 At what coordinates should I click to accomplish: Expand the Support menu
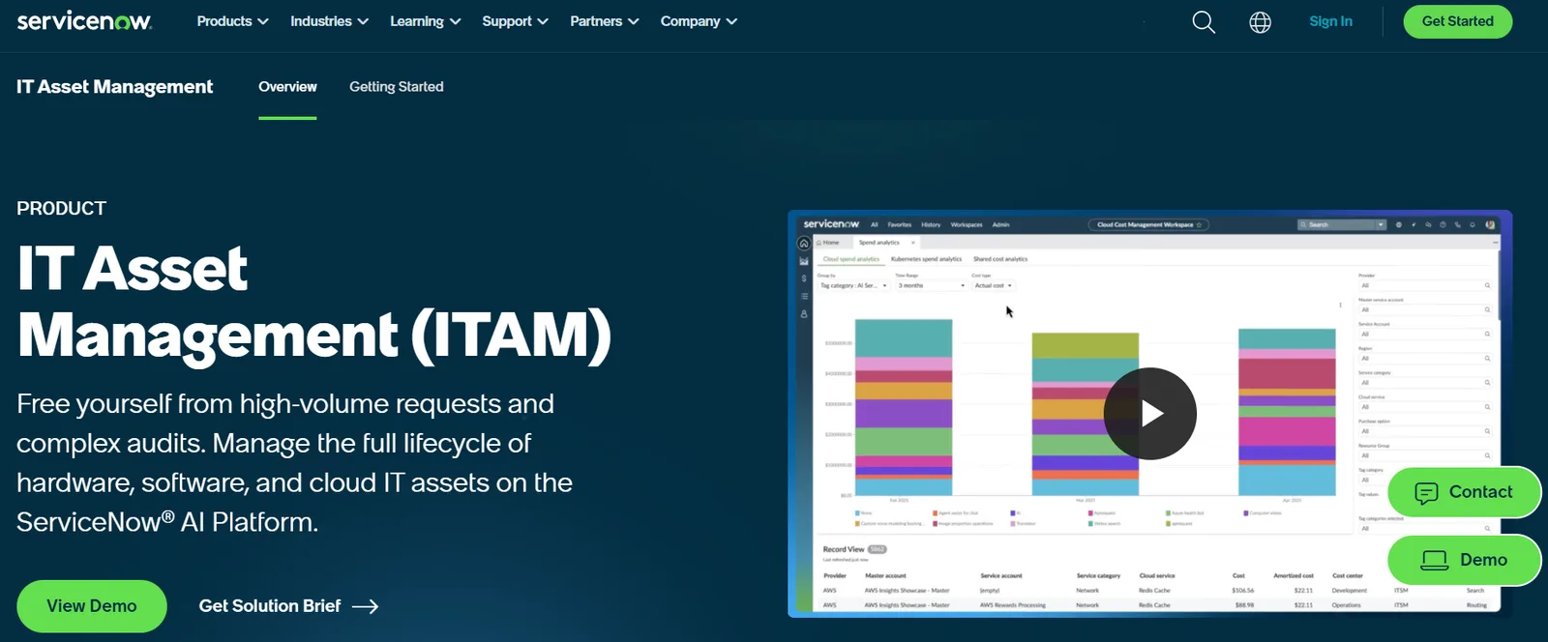click(515, 21)
